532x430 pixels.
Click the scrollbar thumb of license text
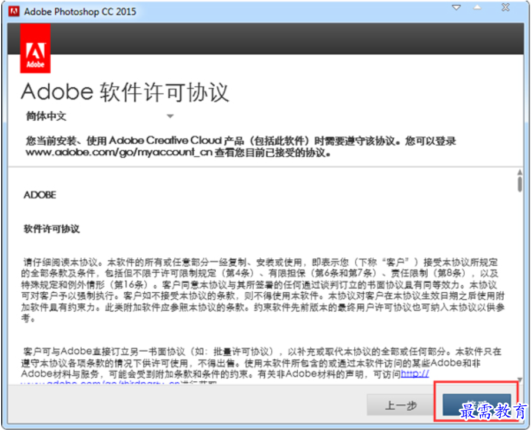tap(520, 184)
